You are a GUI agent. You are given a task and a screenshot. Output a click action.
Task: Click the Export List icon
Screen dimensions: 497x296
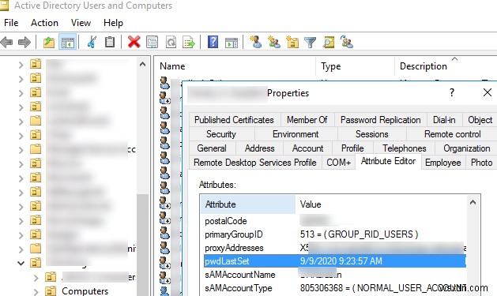click(x=189, y=42)
